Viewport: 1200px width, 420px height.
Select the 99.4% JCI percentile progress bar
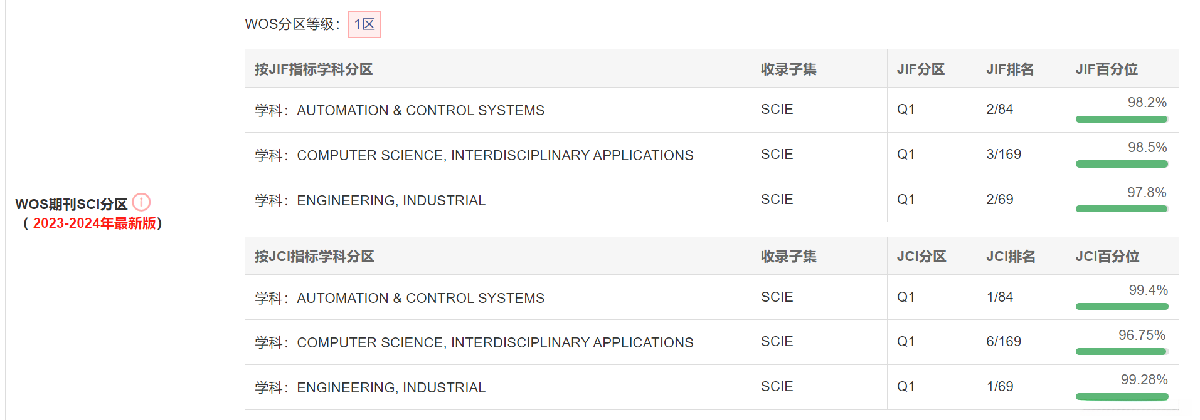coord(1122,307)
